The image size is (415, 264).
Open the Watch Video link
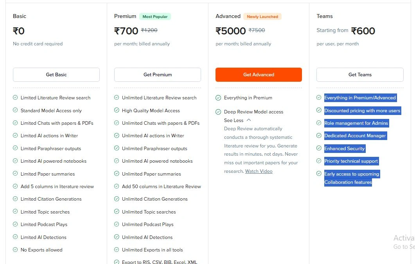(259, 171)
